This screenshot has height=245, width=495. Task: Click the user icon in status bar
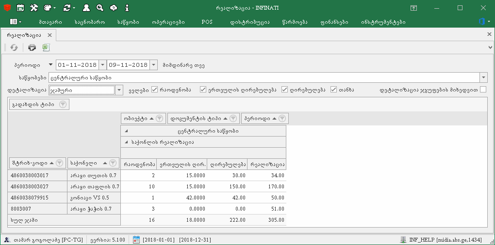[7, 240]
